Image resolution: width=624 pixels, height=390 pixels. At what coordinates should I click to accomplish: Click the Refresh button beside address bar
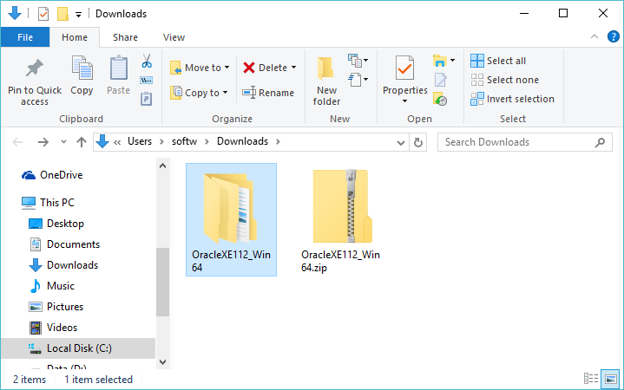tap(417, 142)
